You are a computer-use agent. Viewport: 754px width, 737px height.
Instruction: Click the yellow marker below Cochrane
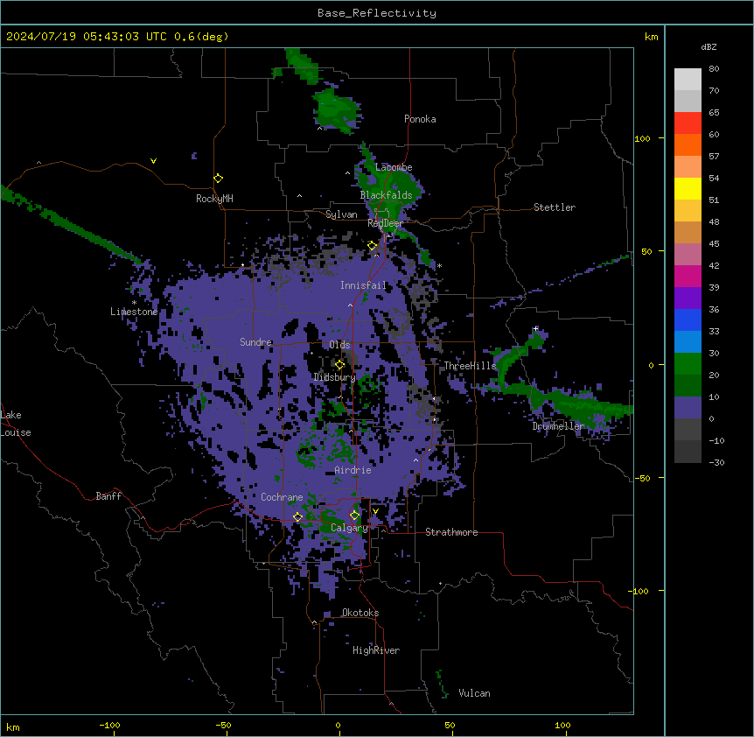coord(297,517)
